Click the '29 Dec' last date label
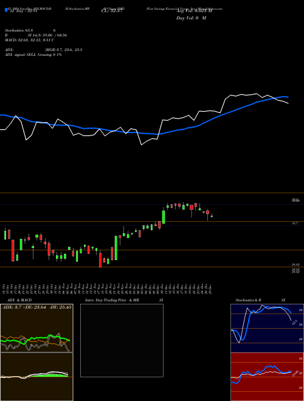 pyautogui.click(x=212, y=288)
